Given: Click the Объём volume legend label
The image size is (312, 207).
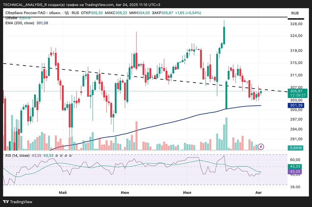Looking at the screenshot, I should (11, 18).
